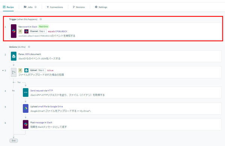Select the Google Drive app icon in step 5
Image resolution: width=225 pixels, height=146 pixels.
tap(25, 108)
